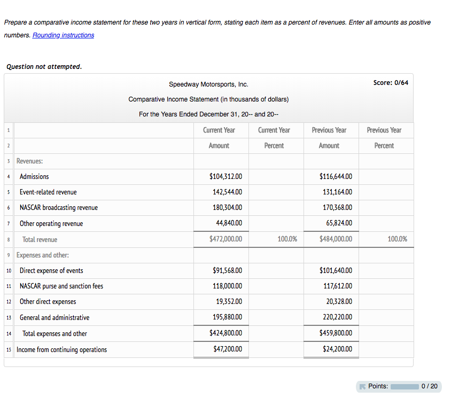451x398 pixels.
Task: Select Previous Year Percent cell for NASCAR broadcasting revenue
Action: (x=385, y=207)
